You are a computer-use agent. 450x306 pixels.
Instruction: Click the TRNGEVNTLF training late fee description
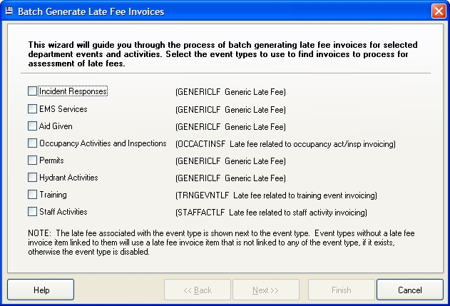(276, 195)
